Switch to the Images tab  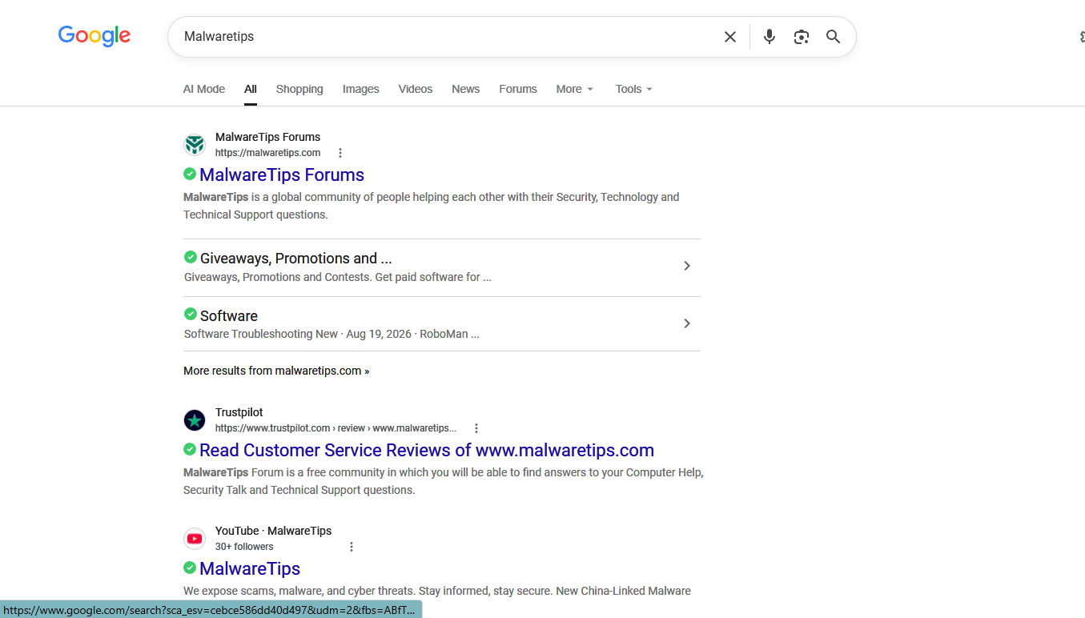(x=361, y=89)
